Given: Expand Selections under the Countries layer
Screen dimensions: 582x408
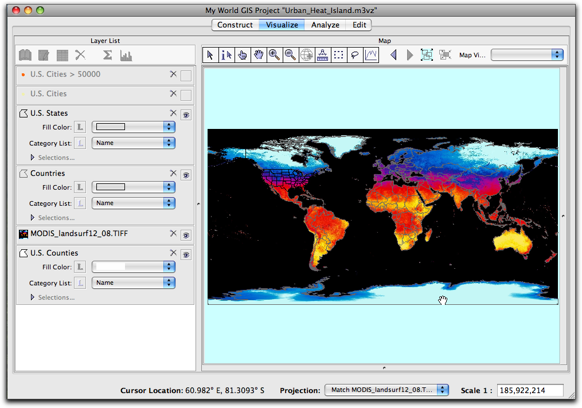Looking at the screenshot, I should point(33,218).
